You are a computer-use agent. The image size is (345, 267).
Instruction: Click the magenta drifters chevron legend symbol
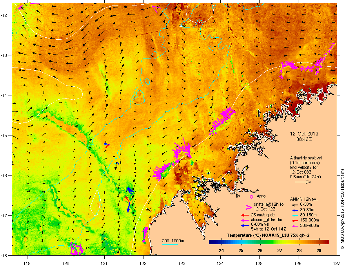[x=248, y=207]
